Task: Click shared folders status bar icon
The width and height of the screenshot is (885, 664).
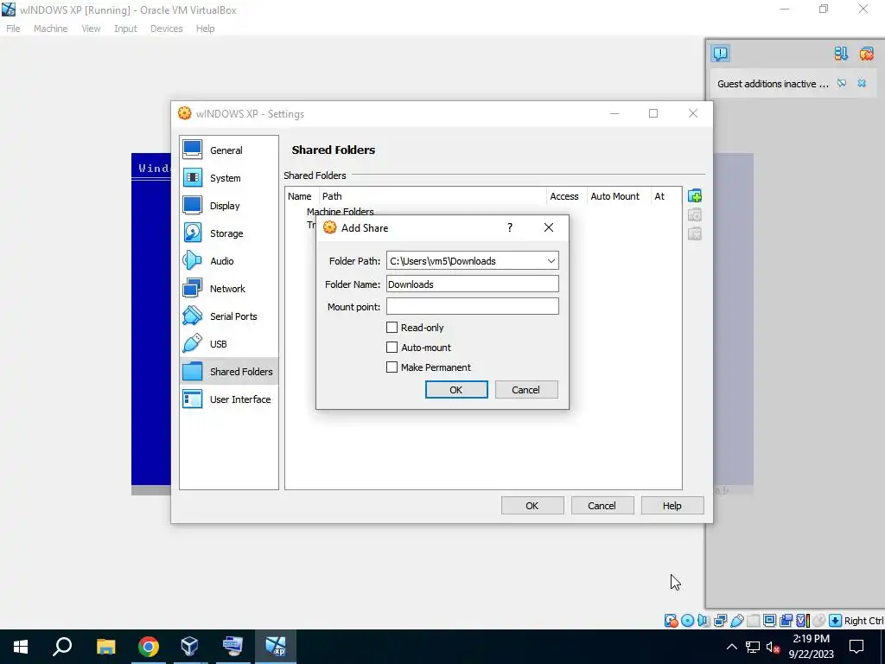Action: 754,621
